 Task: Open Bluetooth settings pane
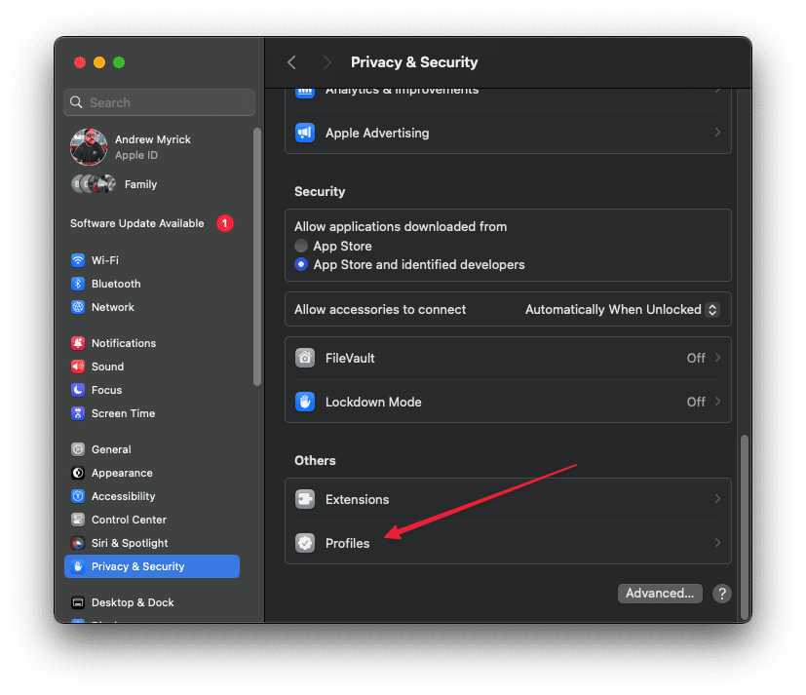(152, 284)
